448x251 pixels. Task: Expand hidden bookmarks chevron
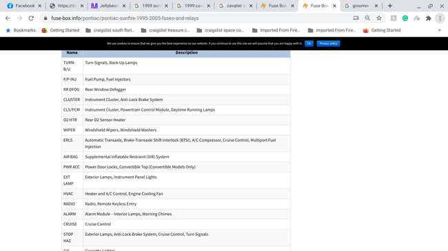coord(440,30)
